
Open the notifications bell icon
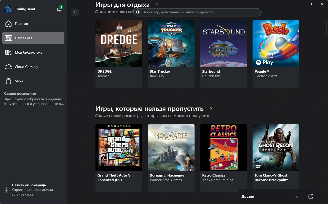point(59,9)
